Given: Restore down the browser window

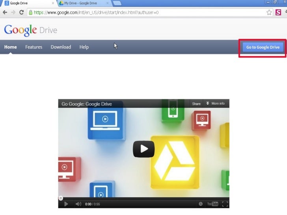Looking at the screenshot, I should [x=275, y=2].
